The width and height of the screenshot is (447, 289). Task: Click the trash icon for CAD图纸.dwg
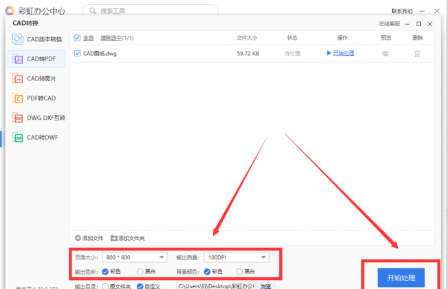tap(417, 54)
